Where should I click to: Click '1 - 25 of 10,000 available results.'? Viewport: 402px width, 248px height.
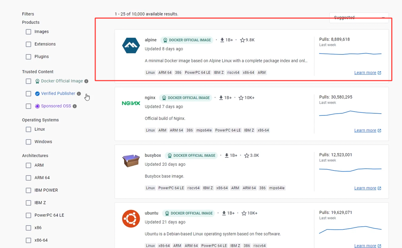(x=146, y=14)
